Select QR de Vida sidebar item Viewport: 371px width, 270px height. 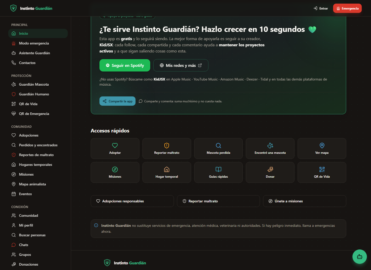pos(38,104)
